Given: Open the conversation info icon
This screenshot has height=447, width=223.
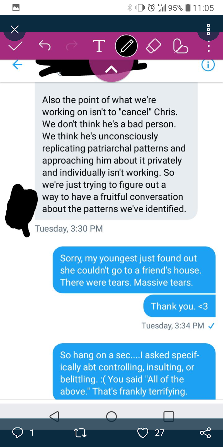Looking at the screenshot, I should click(208, 65).
